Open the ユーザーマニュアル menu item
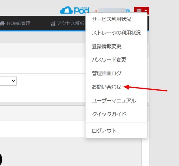 [x=114, y=101]
